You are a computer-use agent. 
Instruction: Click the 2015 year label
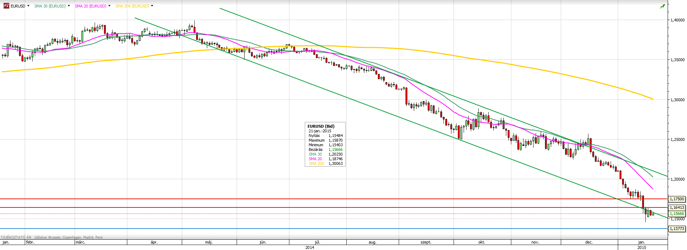[642, 247]
